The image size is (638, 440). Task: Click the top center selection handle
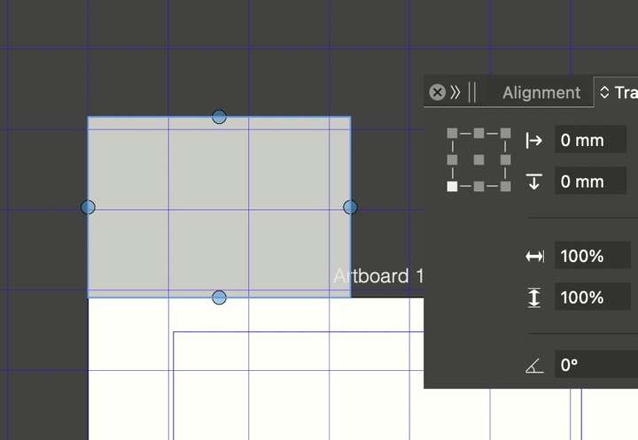tap(219, 117)
